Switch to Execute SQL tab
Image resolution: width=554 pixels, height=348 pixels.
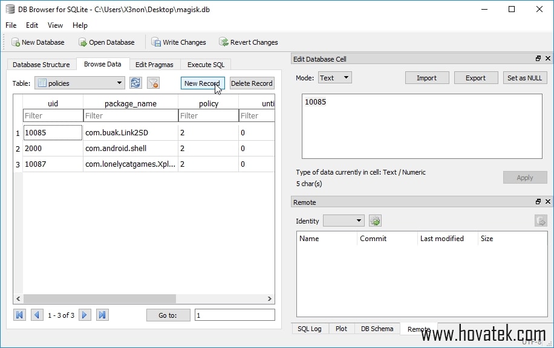[x=206, y=65]
